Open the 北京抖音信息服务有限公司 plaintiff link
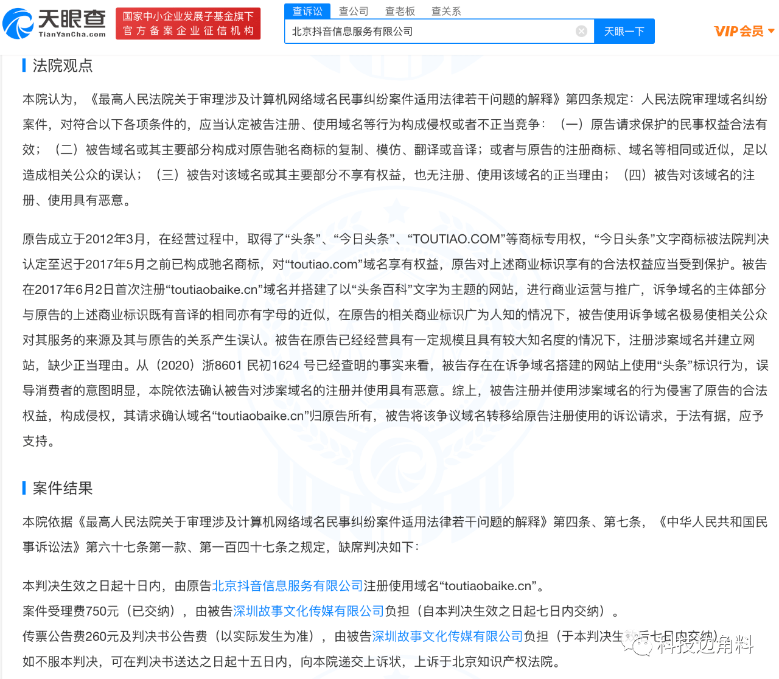The width and height of the screenshot is (779, 679). tap(287, 586)
